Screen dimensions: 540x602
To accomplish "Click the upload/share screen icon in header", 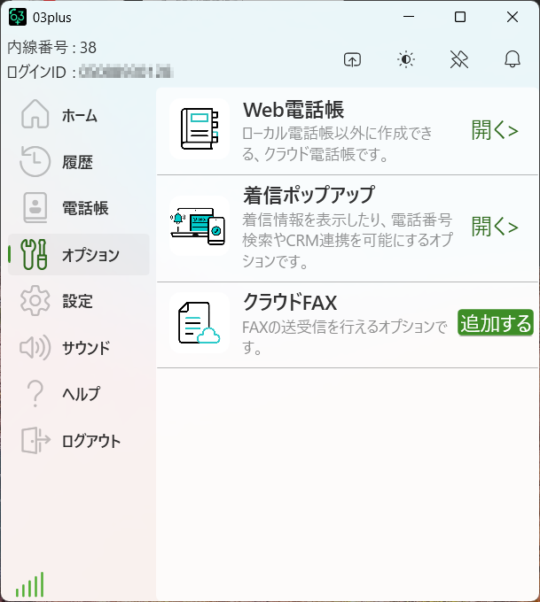I will coord(353,59).
